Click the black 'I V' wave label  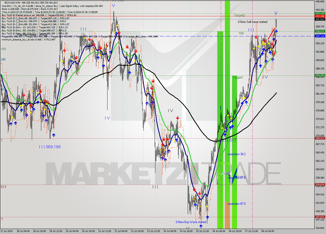pos(170,111)
